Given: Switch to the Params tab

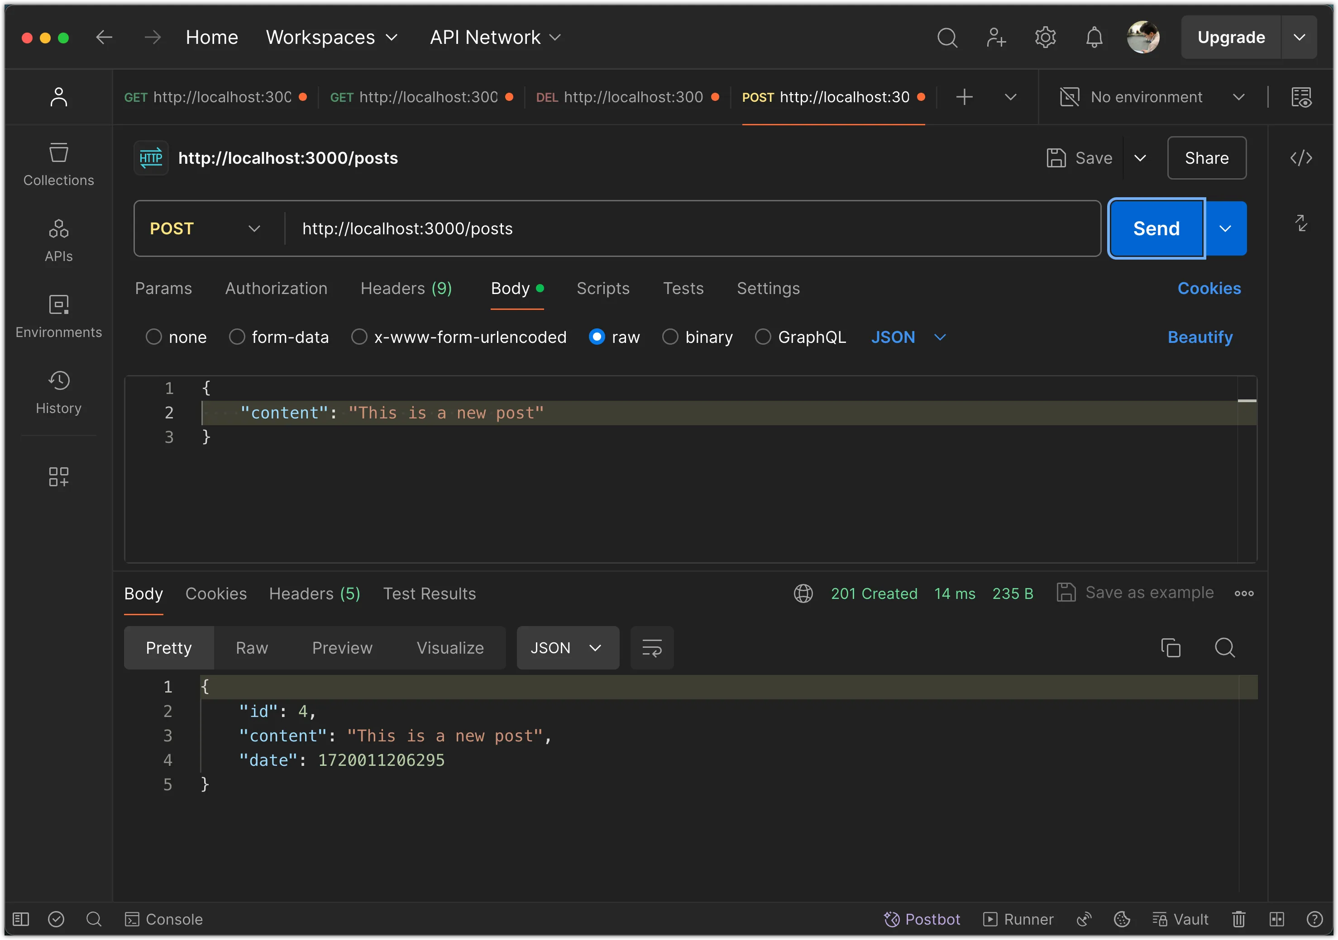Looking at the screenshot, I should click(x=163, y=288).
